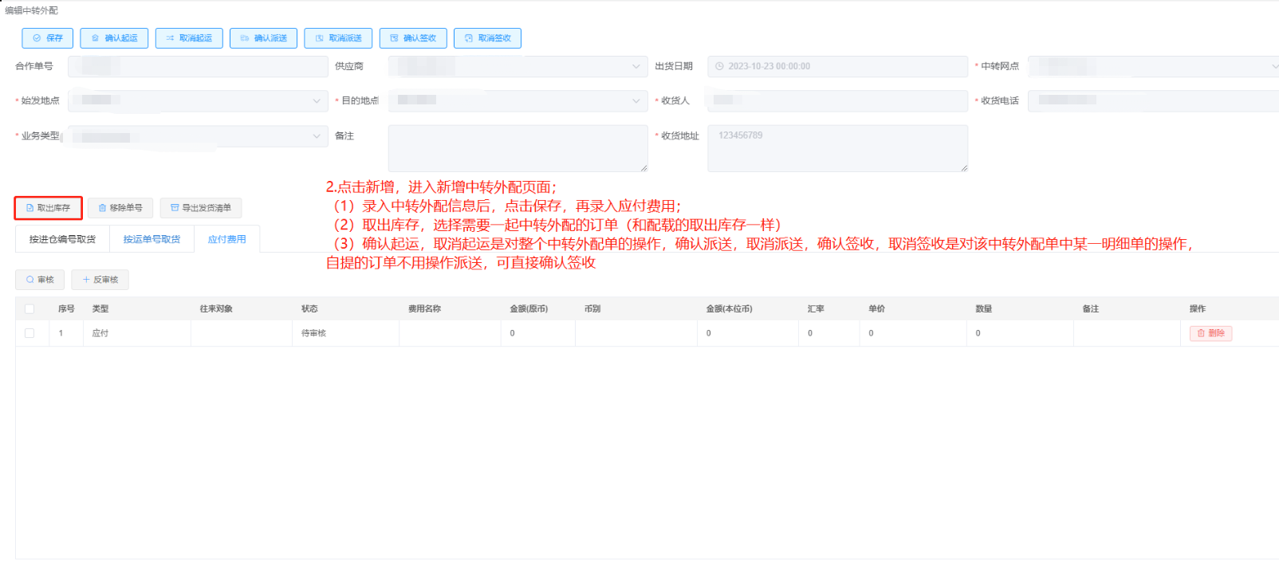Screen dimensions: 1279x565
Task: Click the 保存 (Save) button
Action: tap(48, 38)
